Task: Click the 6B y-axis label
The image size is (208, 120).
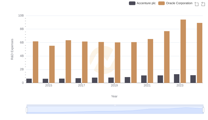Action: [x=22, y=42]
